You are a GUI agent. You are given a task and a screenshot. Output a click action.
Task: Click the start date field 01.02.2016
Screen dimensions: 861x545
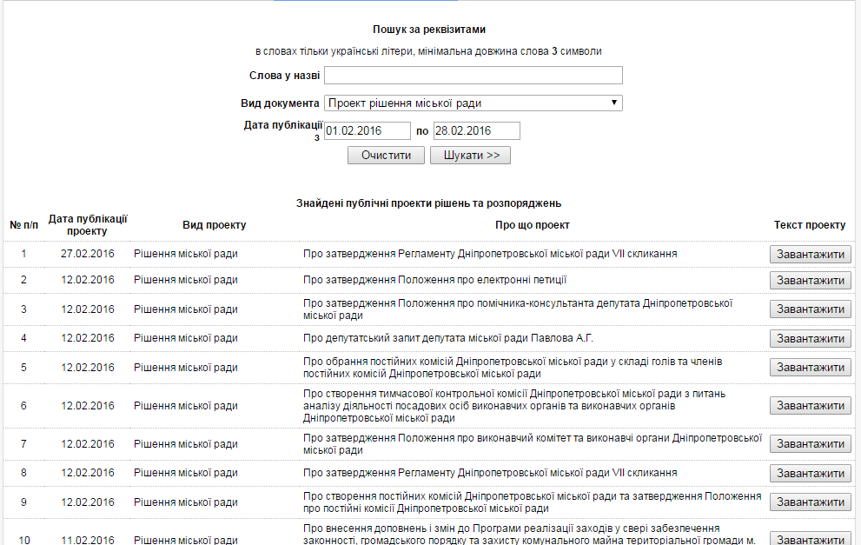tap(367, 131)
